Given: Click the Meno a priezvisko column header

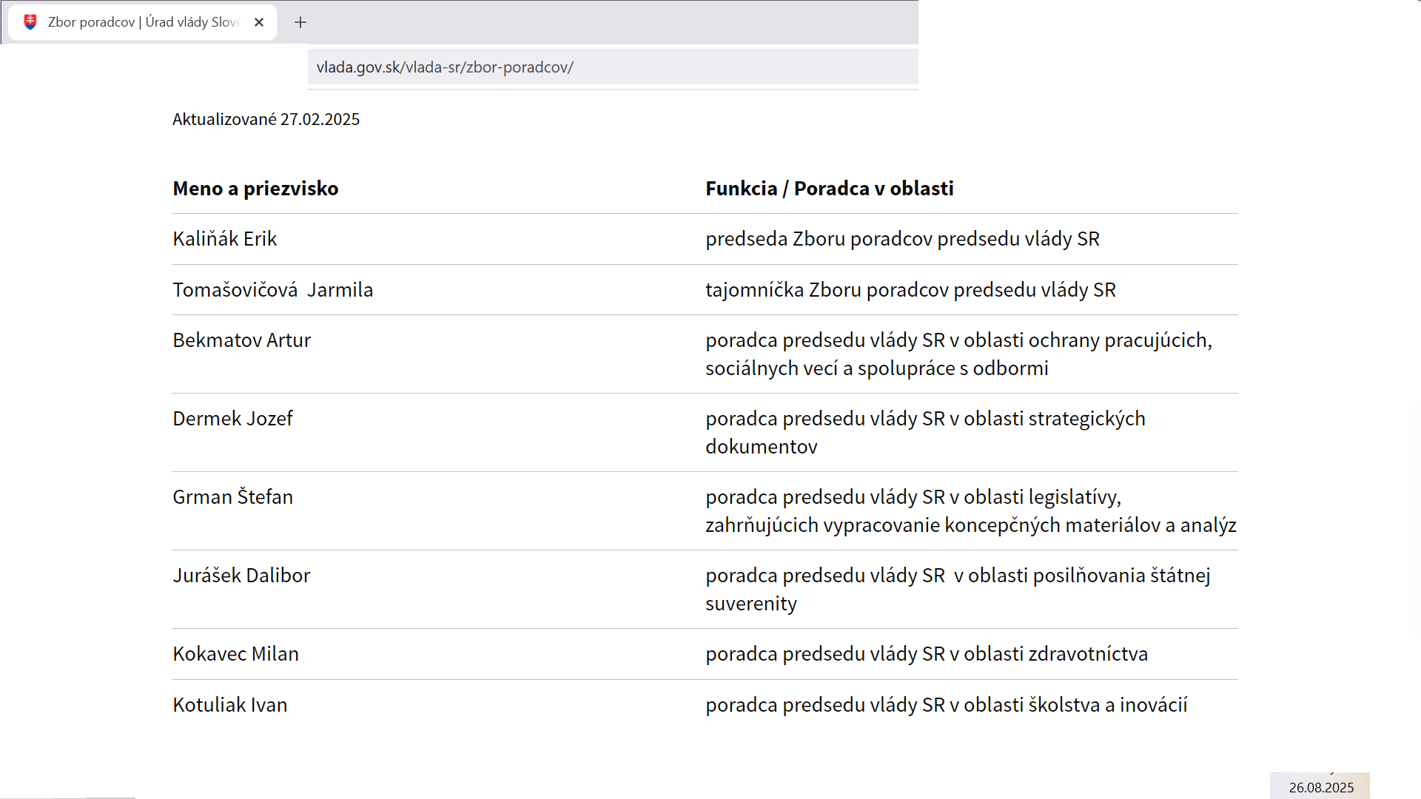Looking at the screenshot, I should tap(255, 189).
